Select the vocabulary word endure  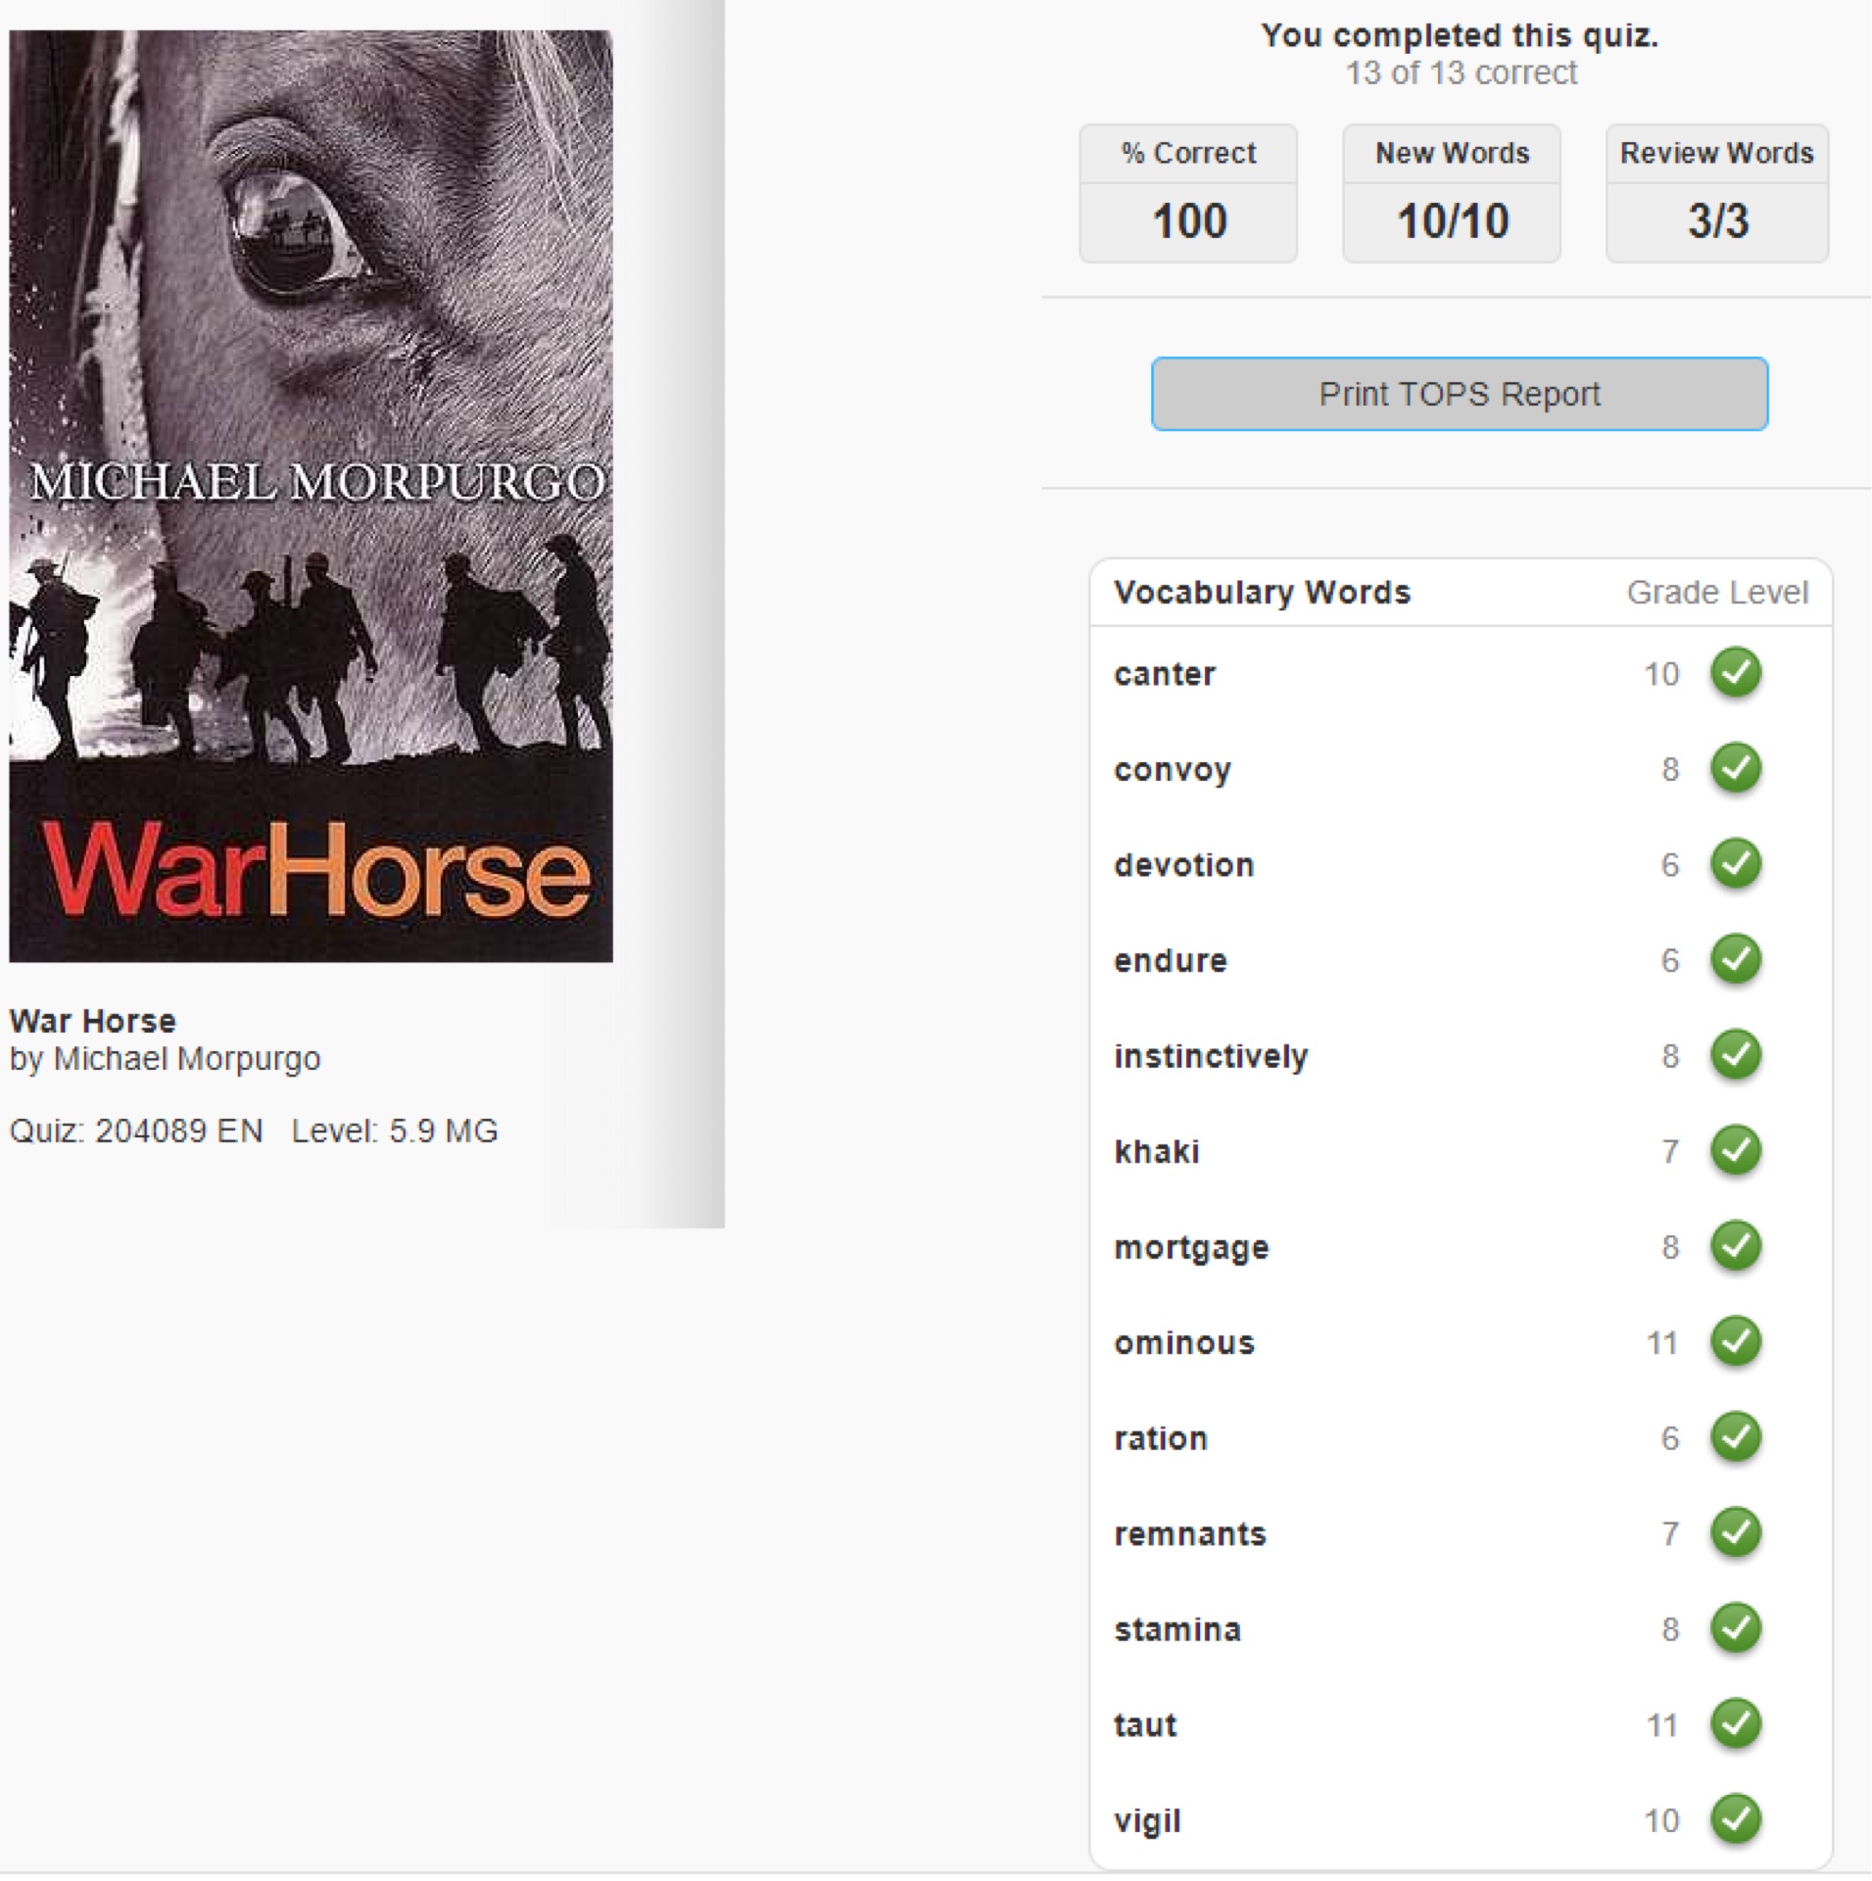pyautogui.click(x=1170, y=960)
